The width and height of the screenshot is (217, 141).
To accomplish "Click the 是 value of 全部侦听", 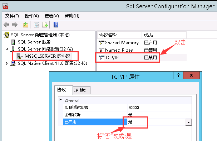I will point(130,115).
